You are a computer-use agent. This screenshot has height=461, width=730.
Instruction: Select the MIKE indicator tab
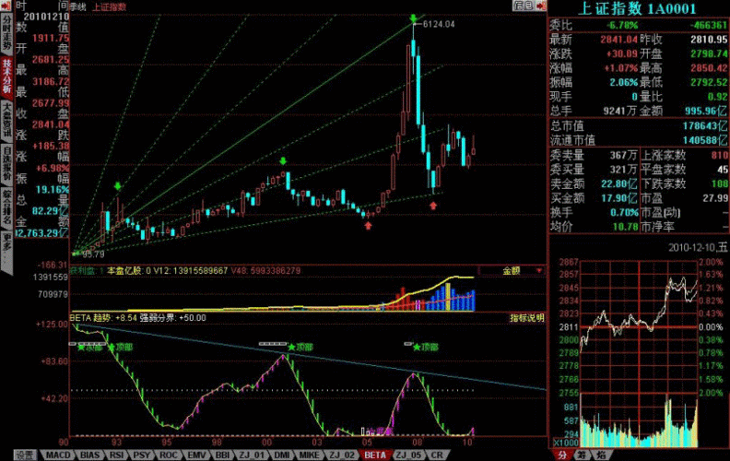tap(309, 455)
